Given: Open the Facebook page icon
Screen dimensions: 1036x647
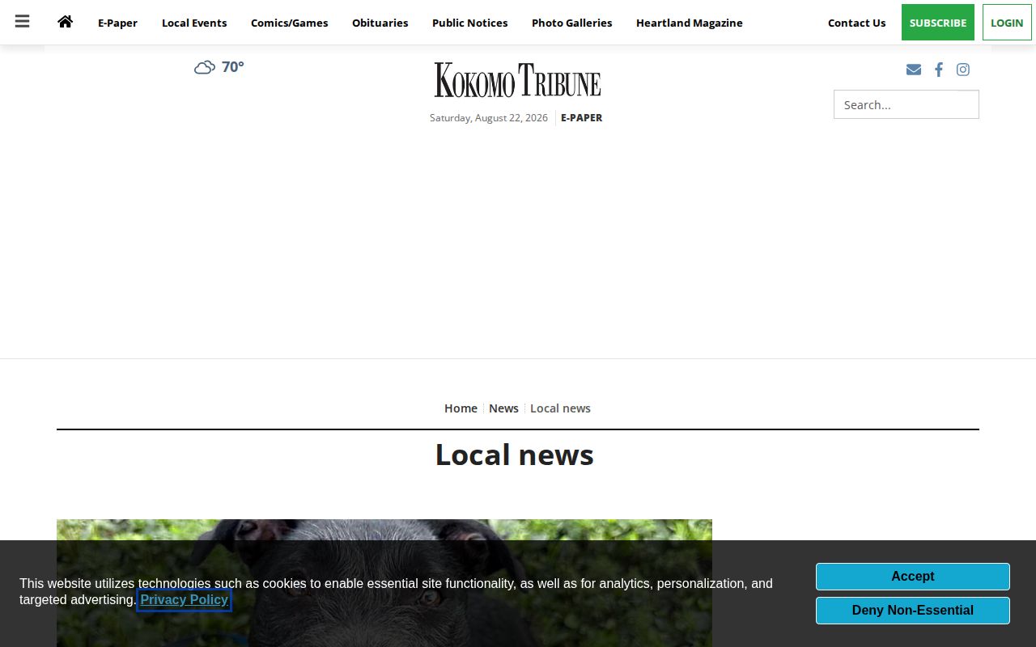Looking at the screenshot, I should point(939,70).
